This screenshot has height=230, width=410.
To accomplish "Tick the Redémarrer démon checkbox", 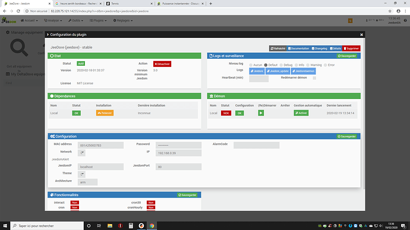I will 314,78.
